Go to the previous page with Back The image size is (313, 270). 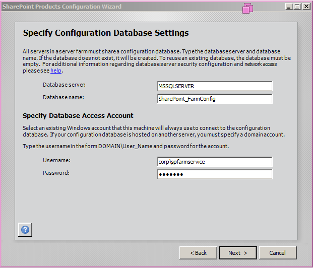point(198,253)
